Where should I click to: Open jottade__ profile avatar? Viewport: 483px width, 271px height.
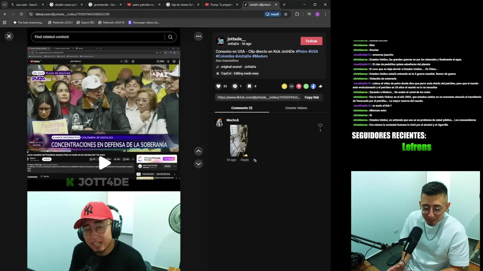220,41
